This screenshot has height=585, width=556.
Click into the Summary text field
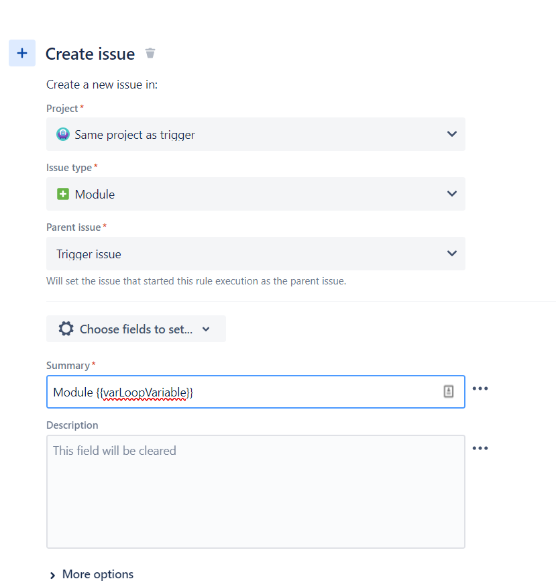[x=256, y=392]
